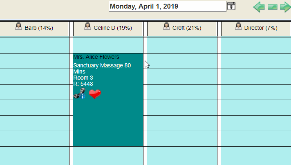This screenshot has width=291, height=165.
Task: Select the Celine D (19%) column header
Action: [x=108, y=29]
